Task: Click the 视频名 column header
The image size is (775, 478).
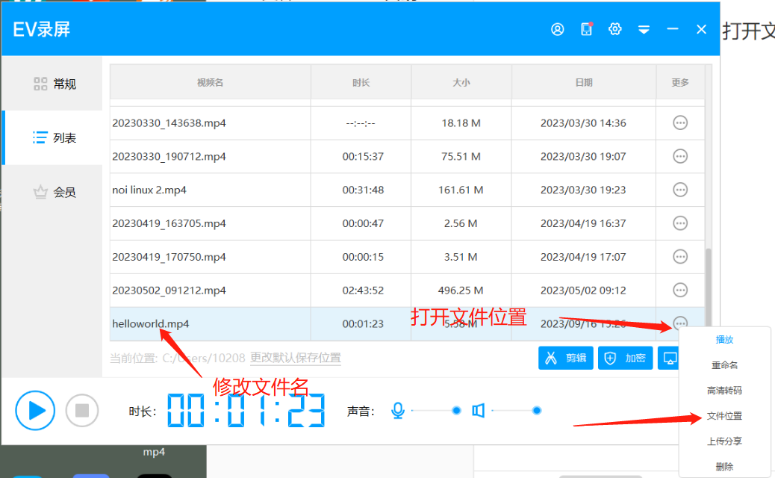Action: tap(210, 83)
